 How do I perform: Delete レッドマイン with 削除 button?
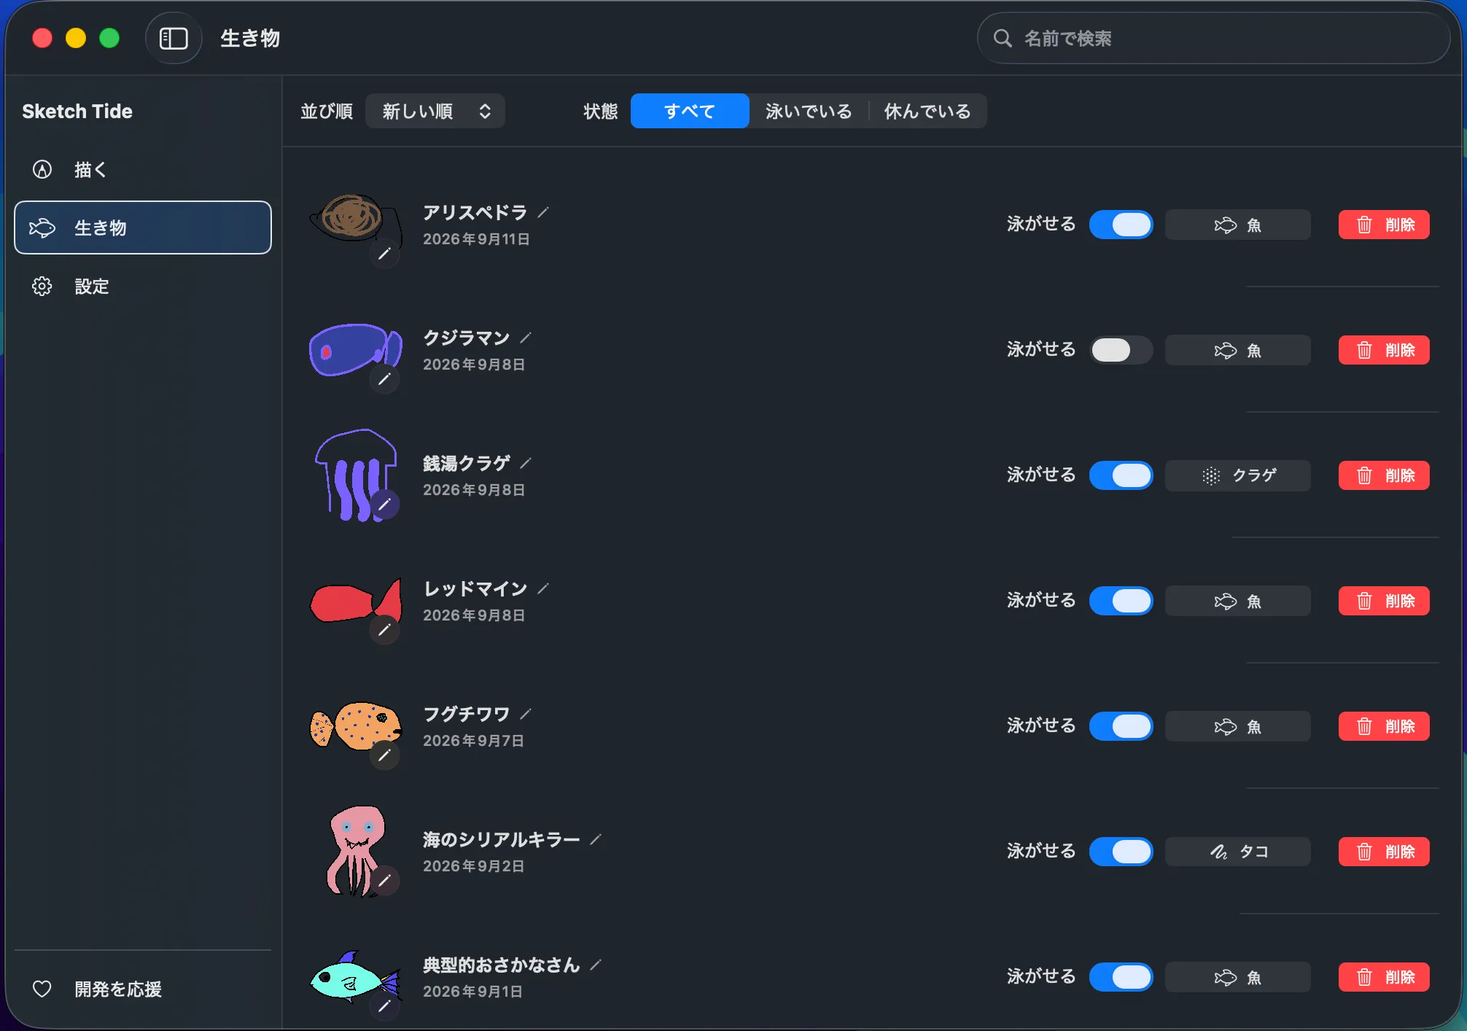pos(1384,601)
